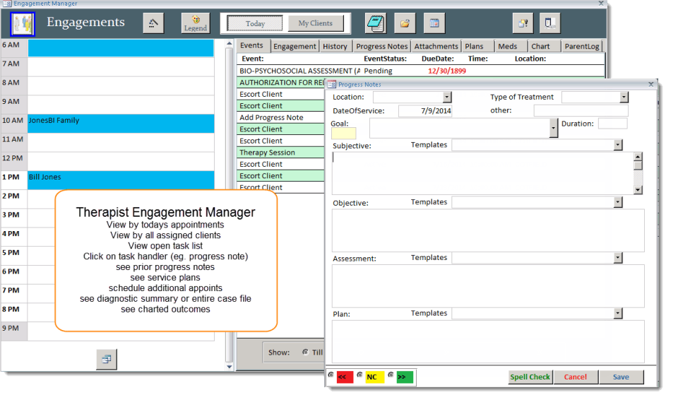Image resolution: width=678 pixels, height=395 pixels.
Task: Click the Progress Notes window title icon
Action: [332, 84]
